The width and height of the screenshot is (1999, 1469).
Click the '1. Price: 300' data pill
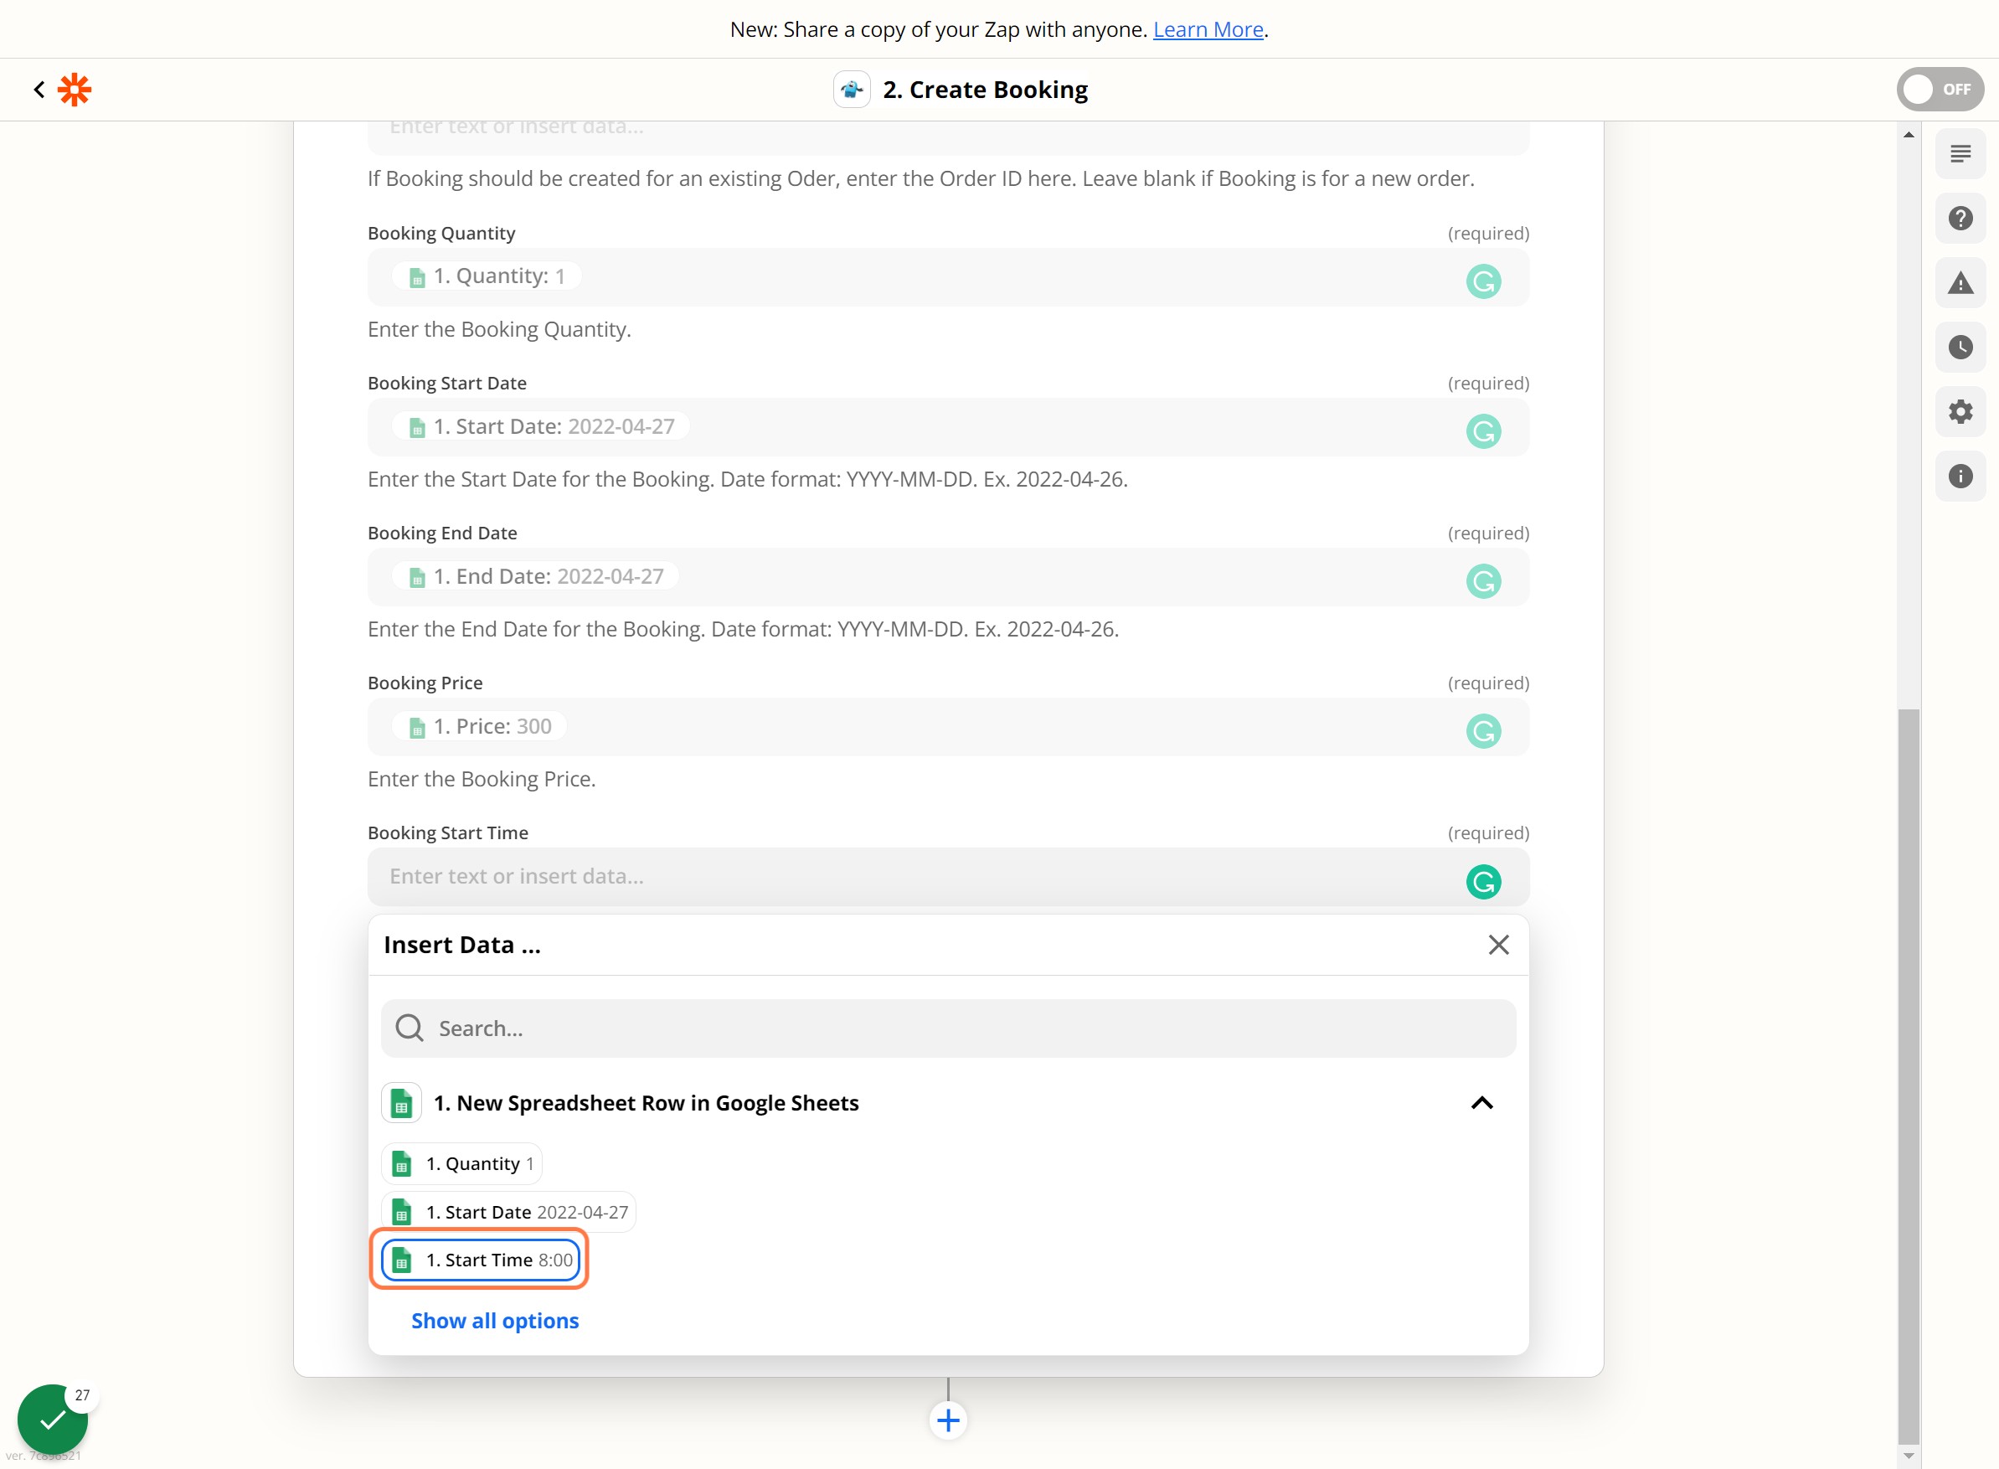click(478, 726)
